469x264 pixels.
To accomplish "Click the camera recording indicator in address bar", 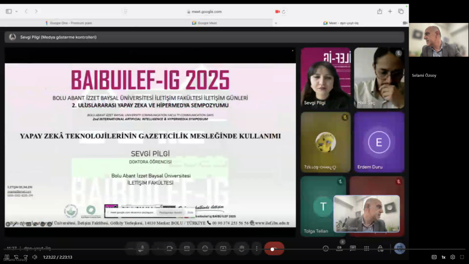I will point(277,12).
